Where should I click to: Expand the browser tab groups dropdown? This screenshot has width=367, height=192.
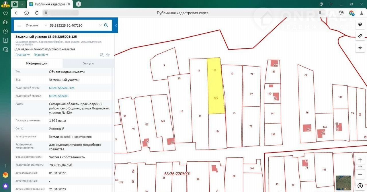click(22, 4)
